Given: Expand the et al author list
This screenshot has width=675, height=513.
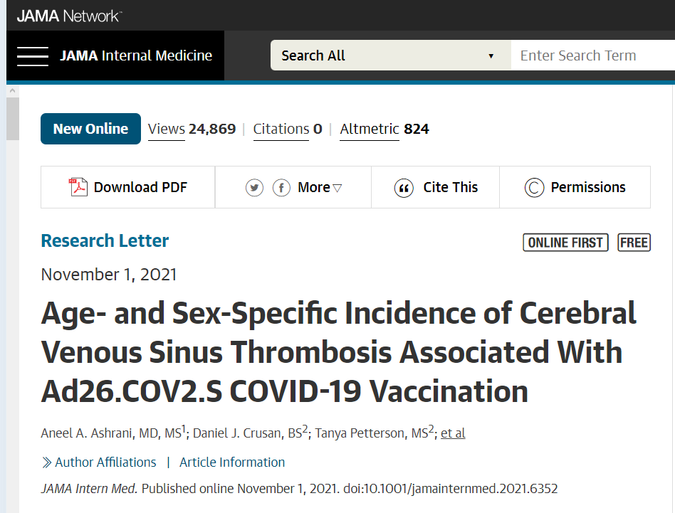Looking at the screenshot, I should (x=453, y=433).
